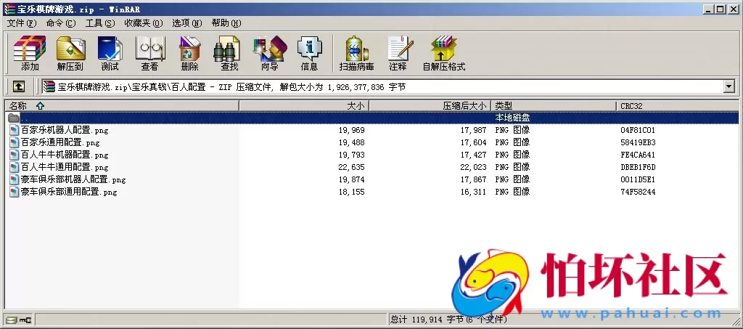The image size is (743, 329).
Task: Click icon of 豪车俱乐部机器人配置.png
Action: pos(15,179)
